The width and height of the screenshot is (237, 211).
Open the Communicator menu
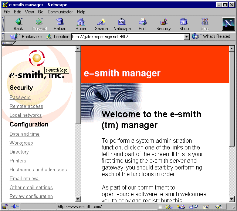[x=60, y=12]
